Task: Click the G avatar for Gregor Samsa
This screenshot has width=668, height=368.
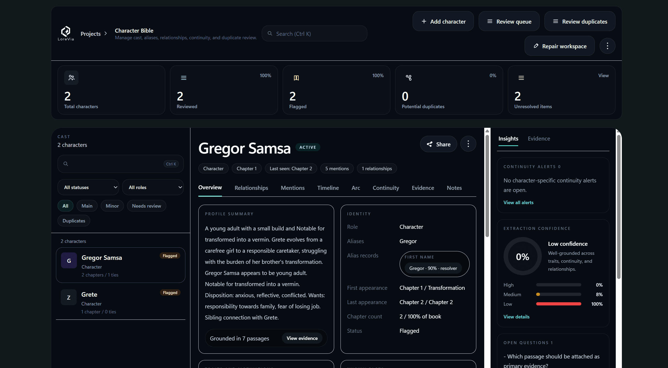Action: [69, 261]
